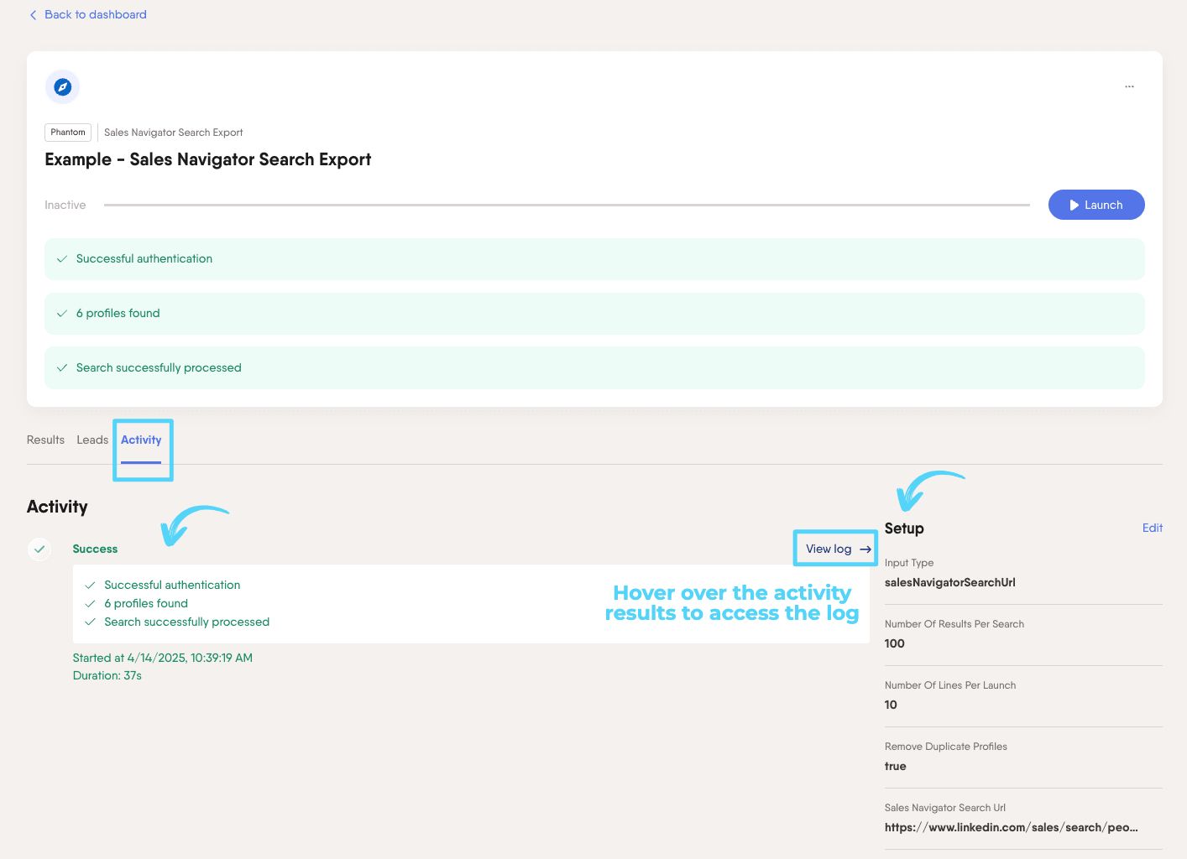This screenshot has height=859, width=1187.
Task: Switch to the Results tab
Action: click(x=45, y=440)
